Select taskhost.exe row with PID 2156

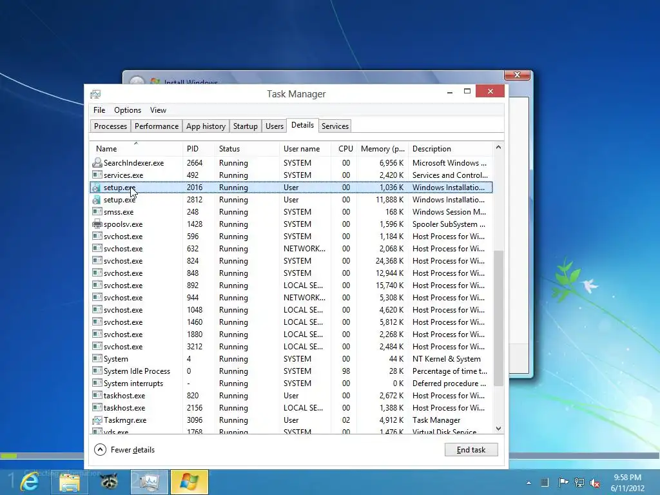(291, 407)
